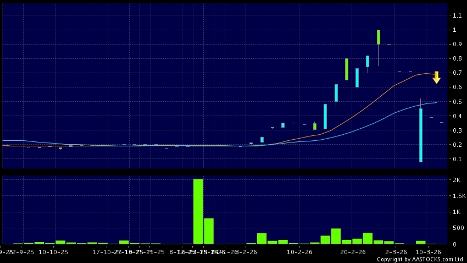
Task: Click the AASTOCKS.com copyright text
Action: tap(420, 259)
